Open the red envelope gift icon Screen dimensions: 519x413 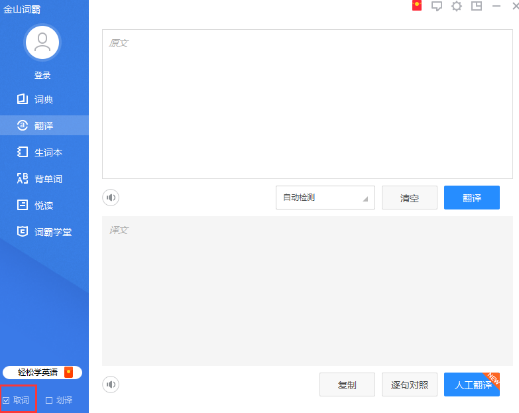417,6
